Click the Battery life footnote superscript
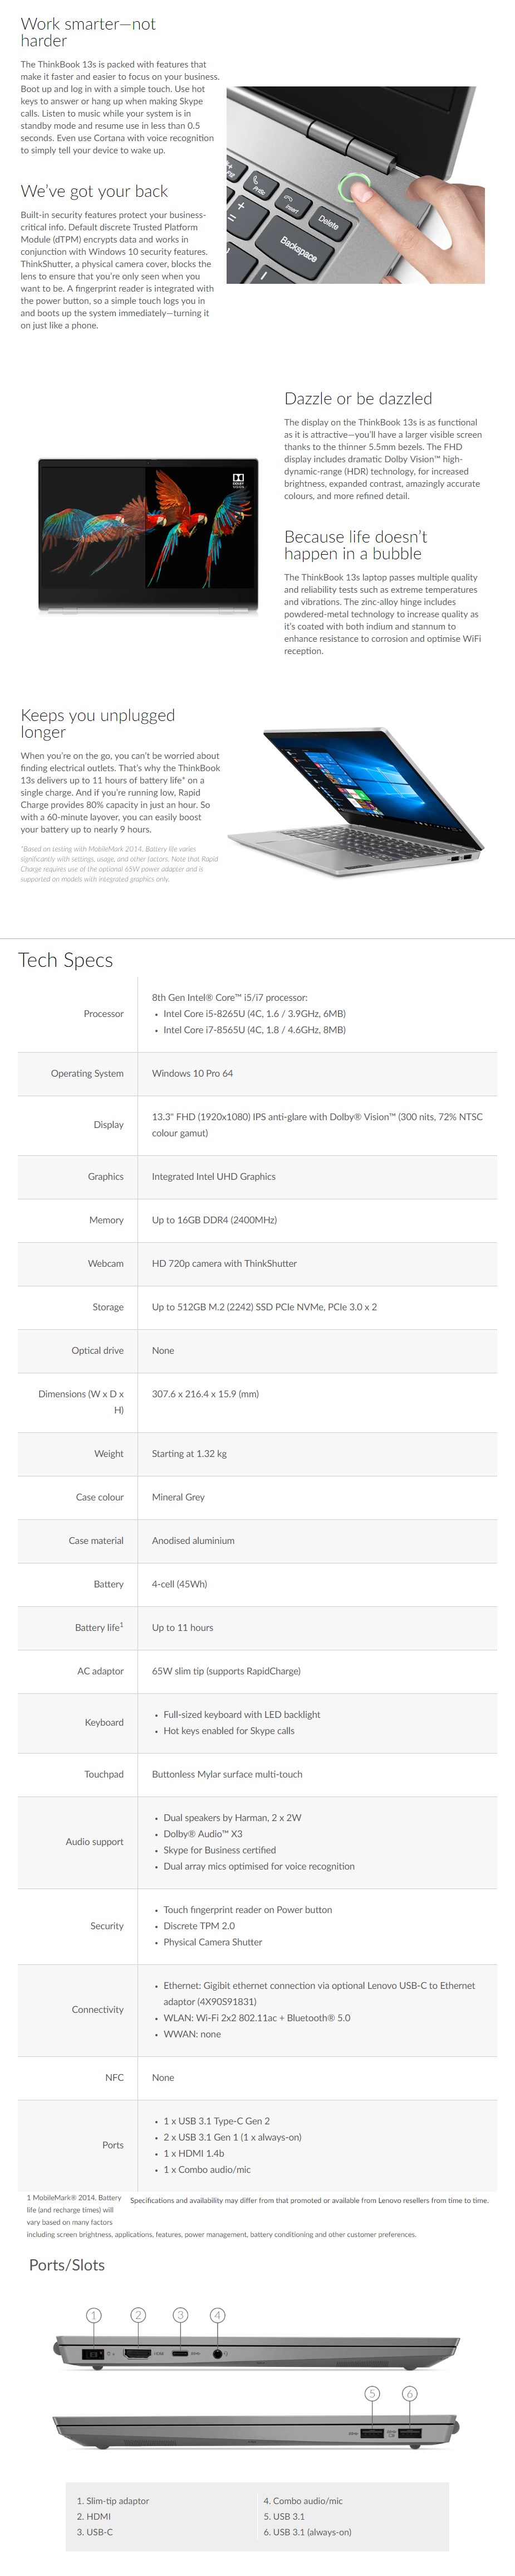The height and width of the screenshot is (2576, 515). [122, 1625]
